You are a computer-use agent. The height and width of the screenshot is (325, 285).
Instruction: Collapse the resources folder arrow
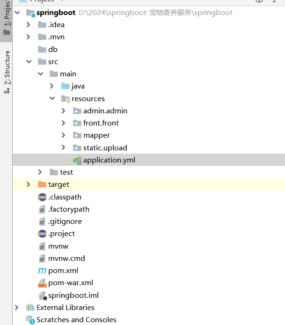click(52, 99)
